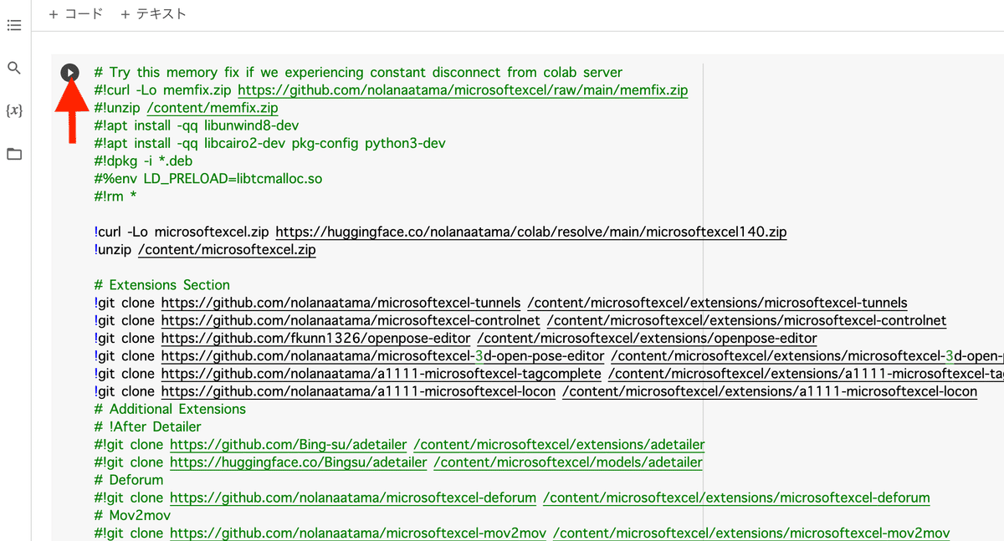Open the a1111-microsoftexcel-tagcomplete GitHub link
The width and height of the screenshot is (1004, 541).
point(381,374)
